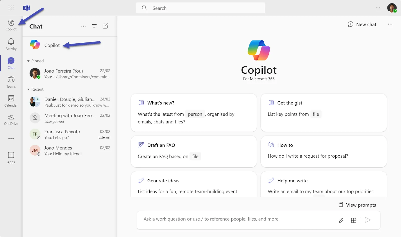Select the What's new? prompt card
This screenshot has width=401, height=237.
(x=194, y=113)
